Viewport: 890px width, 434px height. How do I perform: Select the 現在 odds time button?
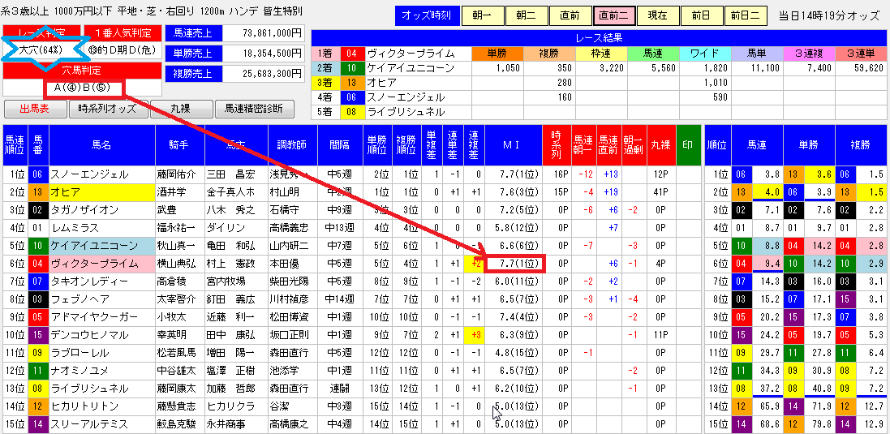(x=656, y=15)
